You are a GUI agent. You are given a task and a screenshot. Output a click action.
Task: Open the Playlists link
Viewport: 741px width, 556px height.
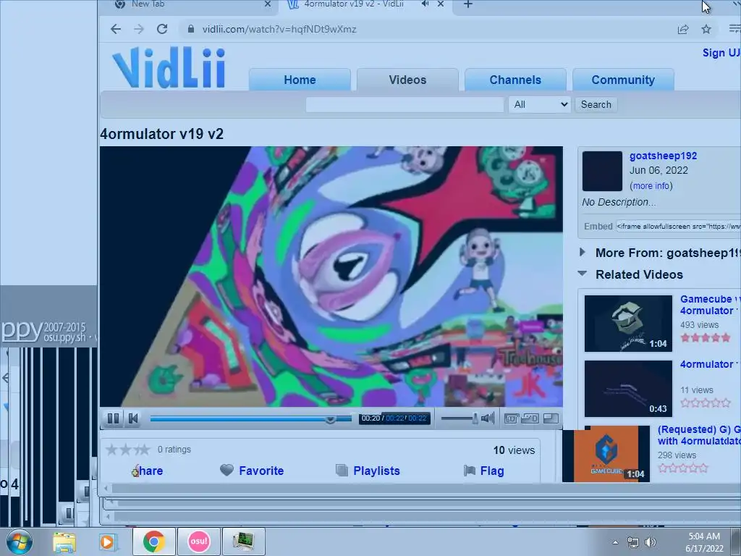coord(376,471)
